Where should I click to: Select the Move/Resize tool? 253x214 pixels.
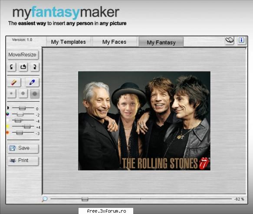coord(23,55)
